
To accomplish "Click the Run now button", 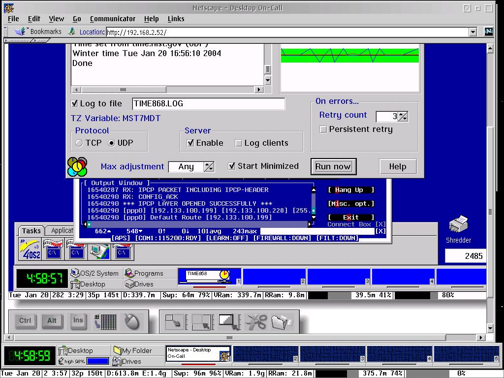I will (333, 166).
